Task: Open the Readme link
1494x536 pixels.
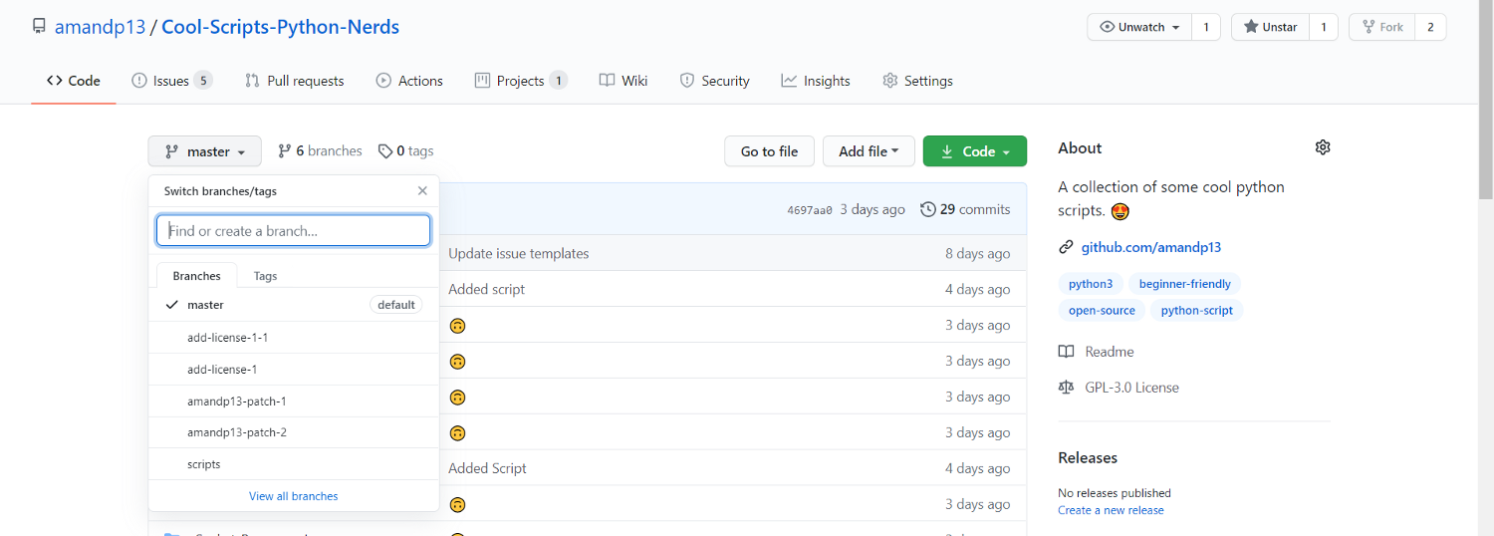Action: point(1097,352)
